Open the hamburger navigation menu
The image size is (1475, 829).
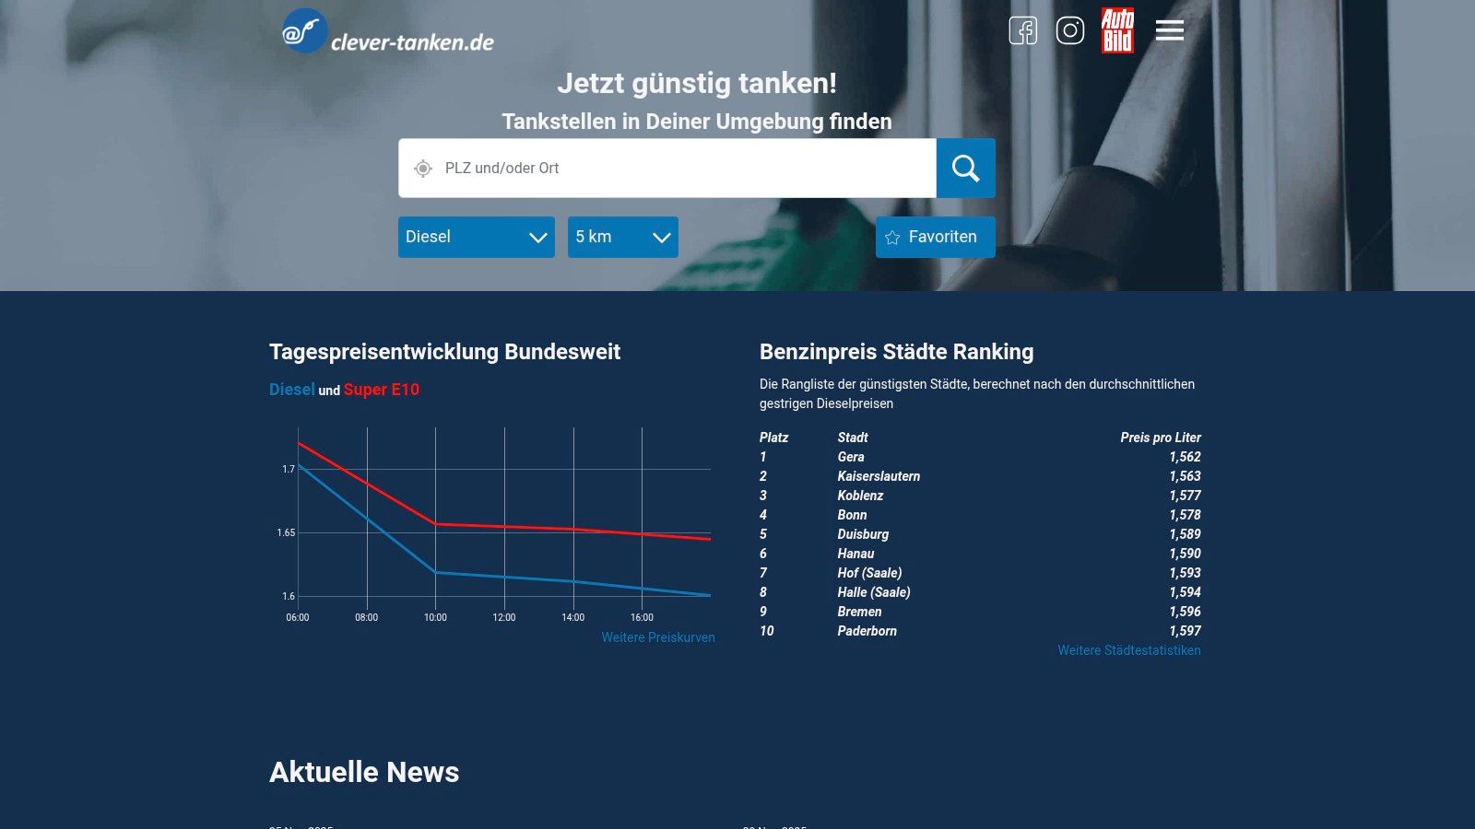pyautogui.click(x=1169, y=30)
